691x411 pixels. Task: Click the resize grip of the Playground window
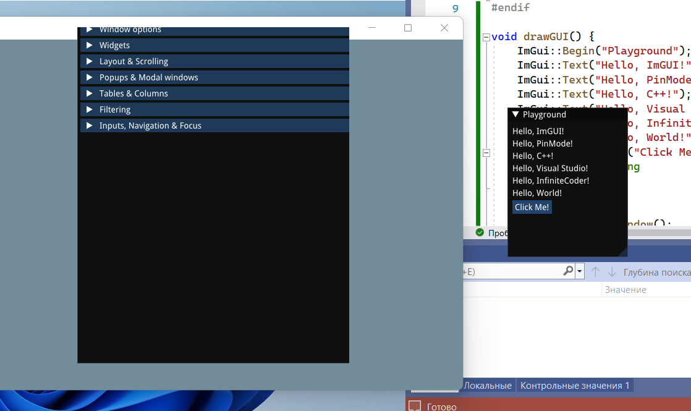(624, 253)
